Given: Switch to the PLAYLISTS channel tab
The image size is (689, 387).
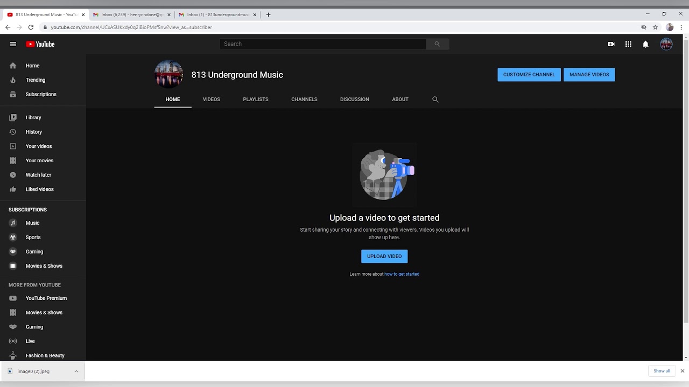Looking at the screenshot, I should [256, 99].
